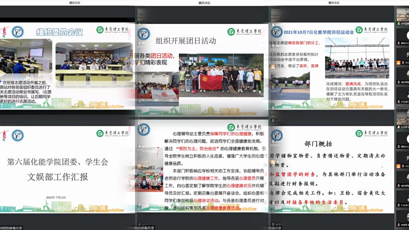Select the 腾讯会议 title of the top-left window
This screenshot has height=230, width=409.
(75, 3)
